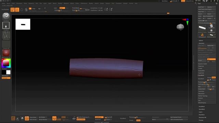The image size is (219, 123).
Task: Pick a hue in the color picker
Action: coord(6,63)
